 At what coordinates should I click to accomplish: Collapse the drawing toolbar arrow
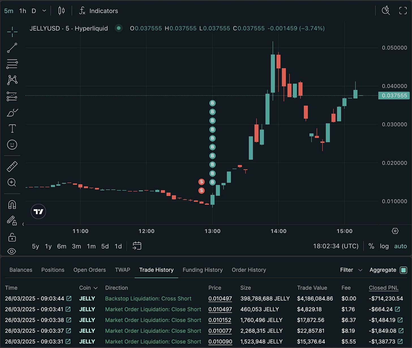[23, 224]
